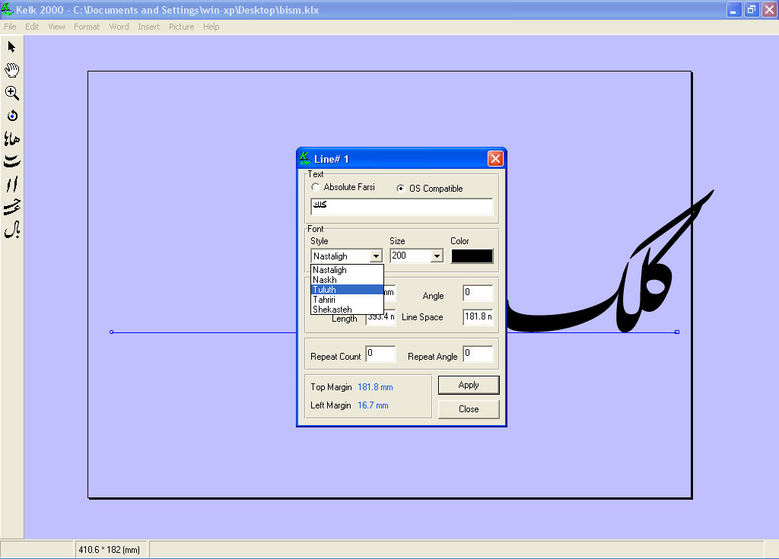Viewport: 779px width, 559px height.
Task: Click the fifth calligraphy letters tool icon
Action: tap(12, 138)
